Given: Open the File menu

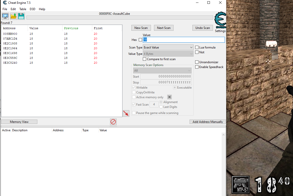Looking at the screenshot, I should coord(5,9).
